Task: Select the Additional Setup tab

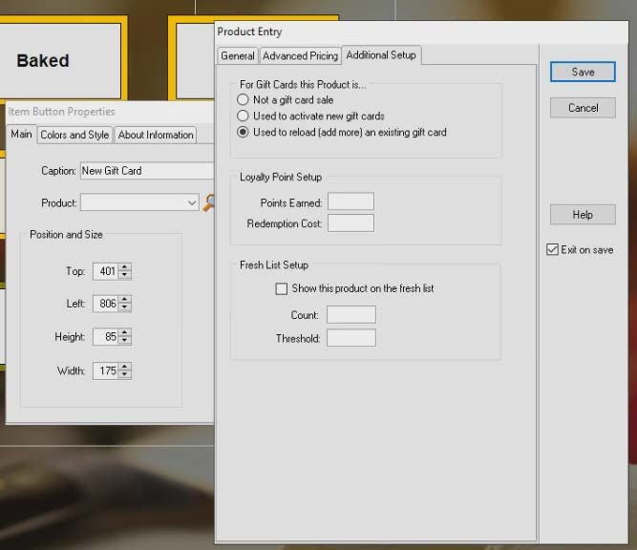Action: pos(381,54)
